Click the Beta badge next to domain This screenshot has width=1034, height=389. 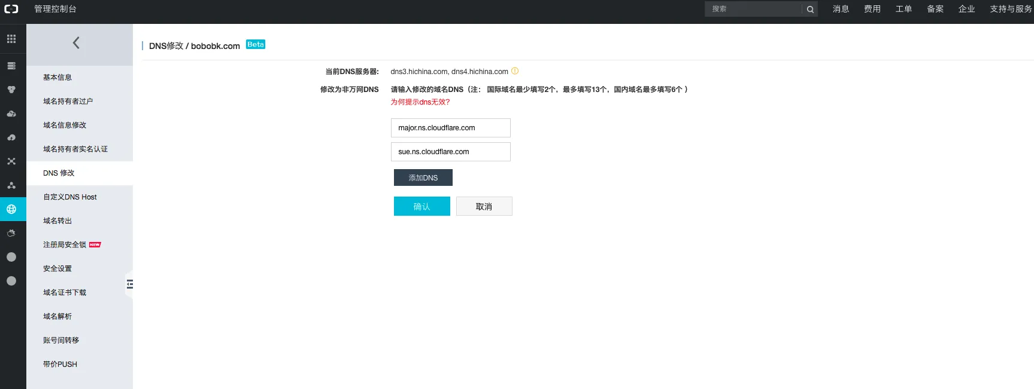point(256,45)
